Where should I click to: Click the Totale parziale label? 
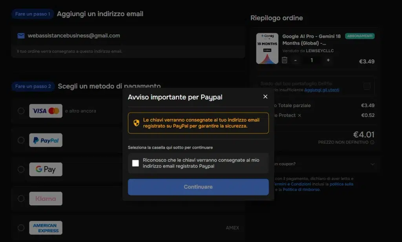(x=294, y=106)
